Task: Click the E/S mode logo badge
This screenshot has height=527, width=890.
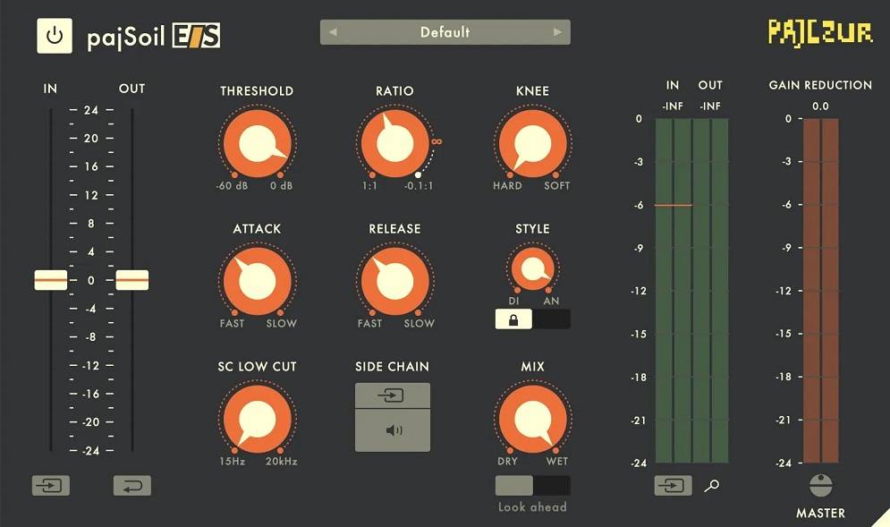Action: [196, 37]
